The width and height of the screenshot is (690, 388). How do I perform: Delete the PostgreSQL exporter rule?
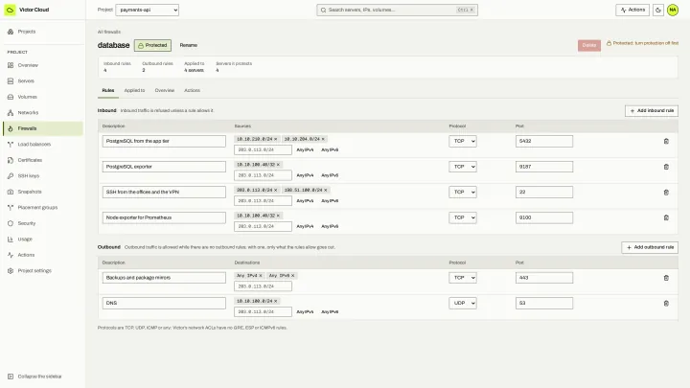pos(666,167)
